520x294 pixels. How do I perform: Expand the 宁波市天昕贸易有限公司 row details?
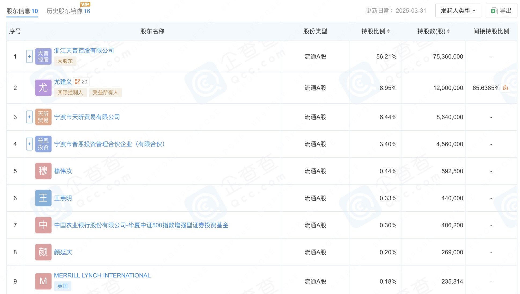click(29, 117)
